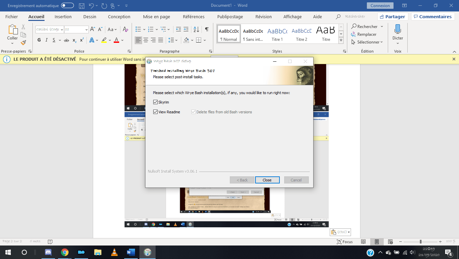This screenshot has width=459, height=259.
Task: Center the paragraph text
Action: click(146, 40)
